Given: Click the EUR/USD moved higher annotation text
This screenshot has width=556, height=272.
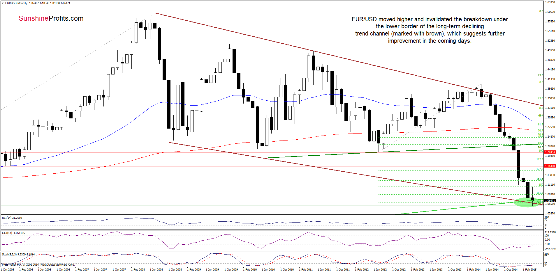Looking at the screenshot, I should click(430, 30).
